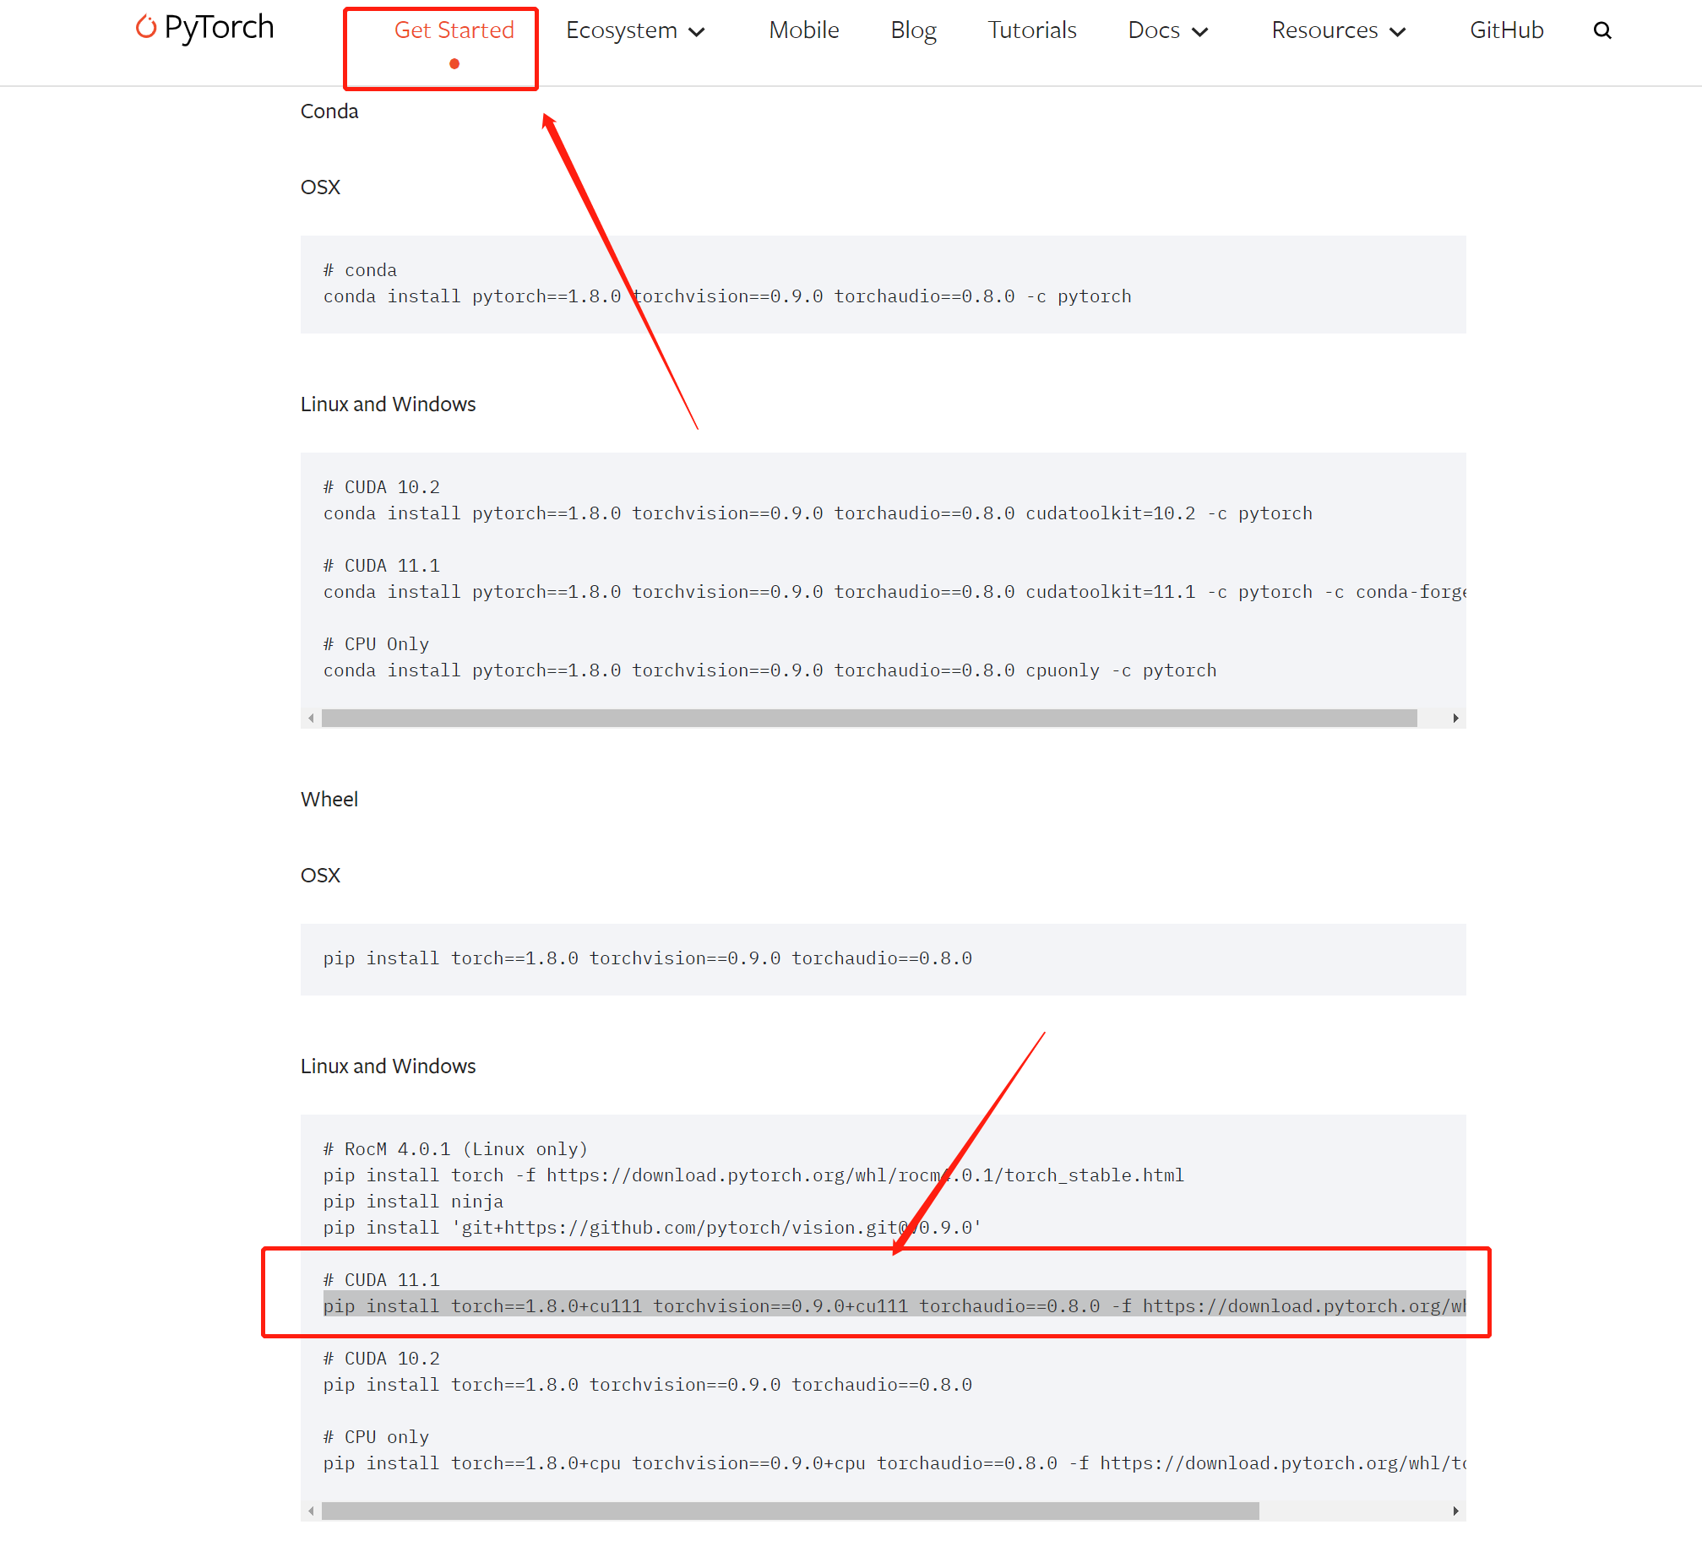Go to the Tutorials page
This screenshot has width=1702, height=1541.
1031,30
